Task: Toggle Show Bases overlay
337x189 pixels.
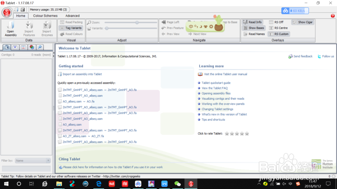Action: pos(254,28)
